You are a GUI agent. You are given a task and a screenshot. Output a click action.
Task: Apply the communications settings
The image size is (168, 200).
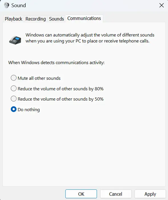pyautogui.click(x=150, y=194)
